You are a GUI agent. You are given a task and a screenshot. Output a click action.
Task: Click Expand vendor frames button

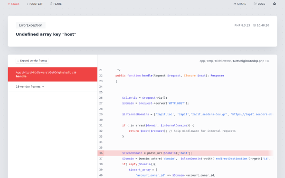point(32,61)
